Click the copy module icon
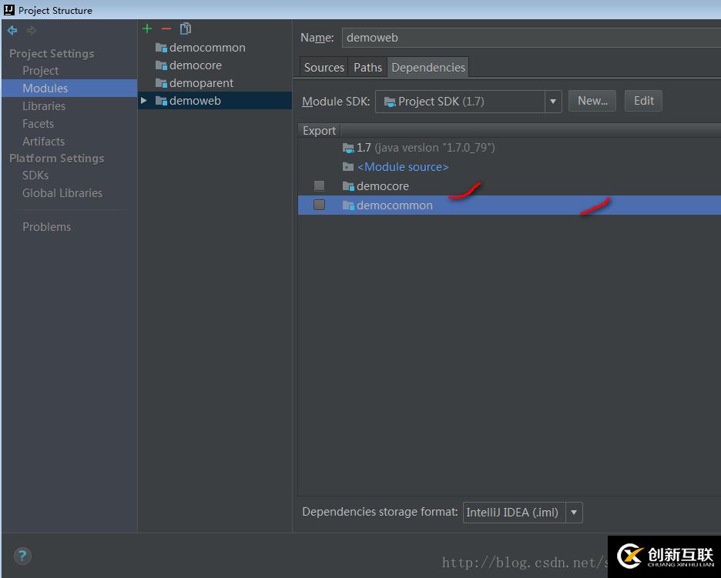 tap(186, 28)
